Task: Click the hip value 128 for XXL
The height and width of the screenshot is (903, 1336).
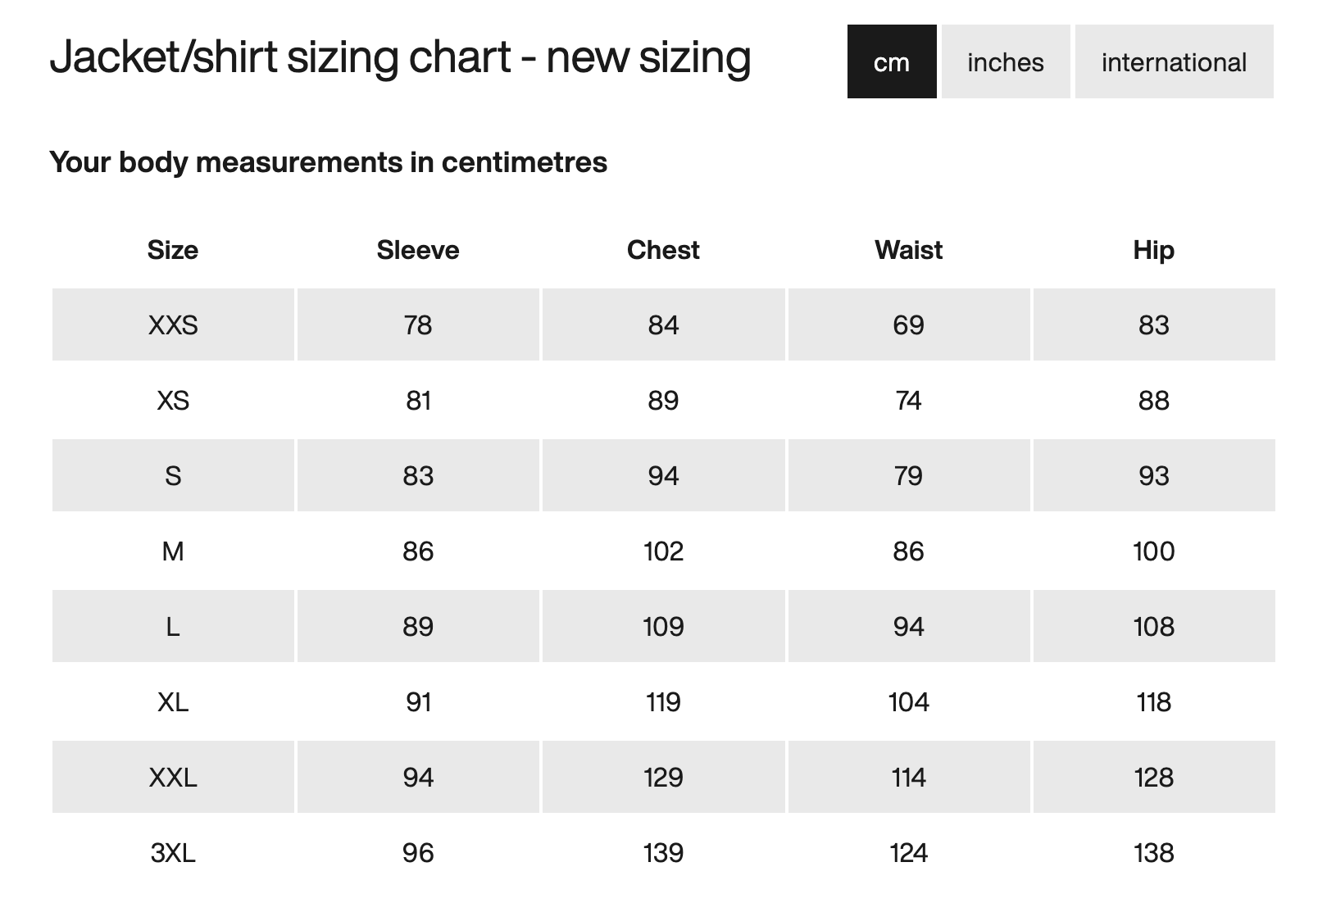Action: click(x=1153, y=778)
